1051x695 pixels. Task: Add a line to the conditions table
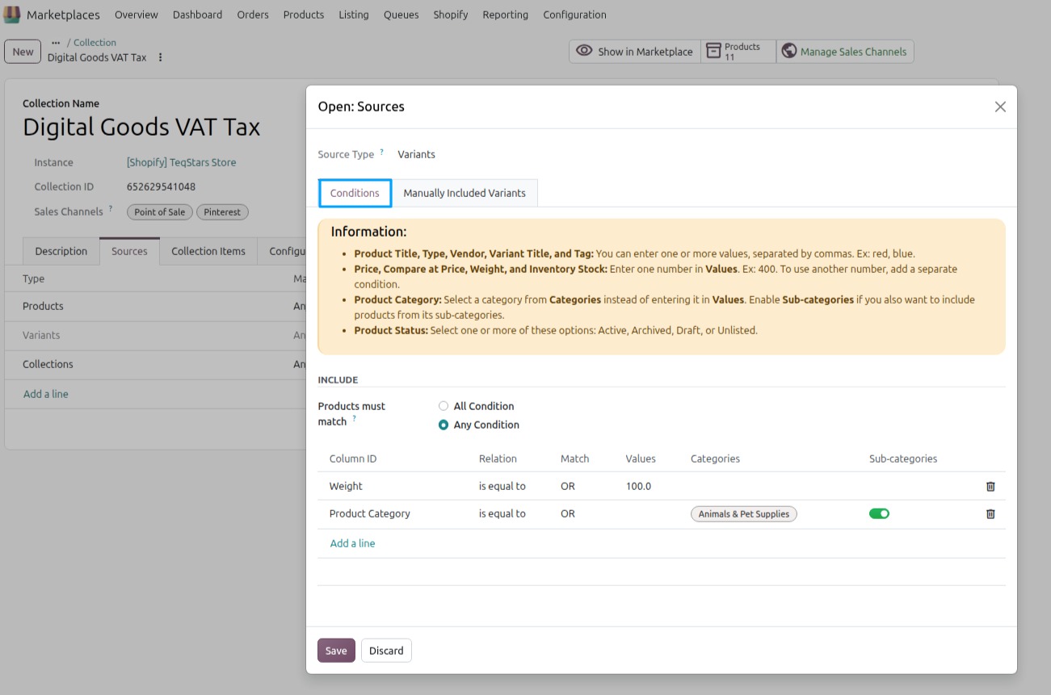352,543
